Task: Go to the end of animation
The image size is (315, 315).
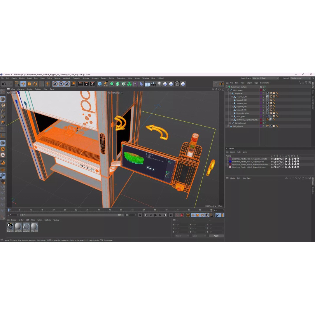Action: (171, 215)
